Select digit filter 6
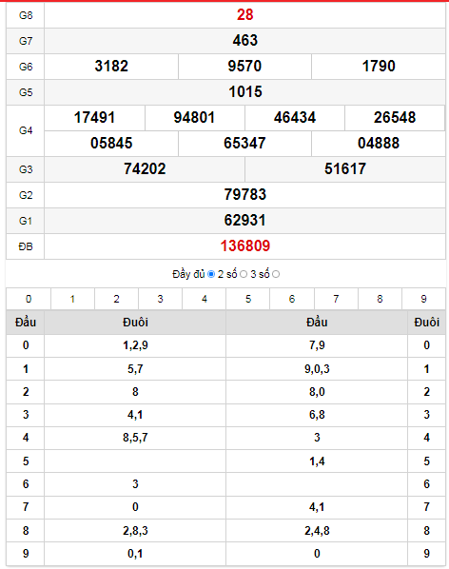The width and height of the screenshot is (449, 569). [x=292, y=299]
